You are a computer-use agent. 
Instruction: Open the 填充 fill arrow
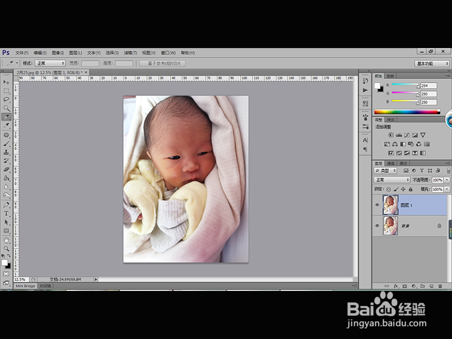[x=447, y=189]
